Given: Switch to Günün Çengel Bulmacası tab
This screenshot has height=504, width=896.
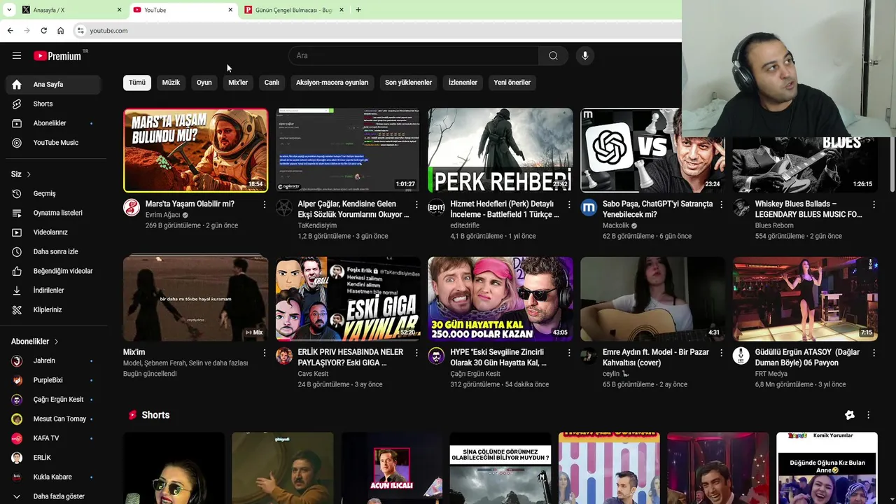Looking at the screenshot, I should 294,10.
